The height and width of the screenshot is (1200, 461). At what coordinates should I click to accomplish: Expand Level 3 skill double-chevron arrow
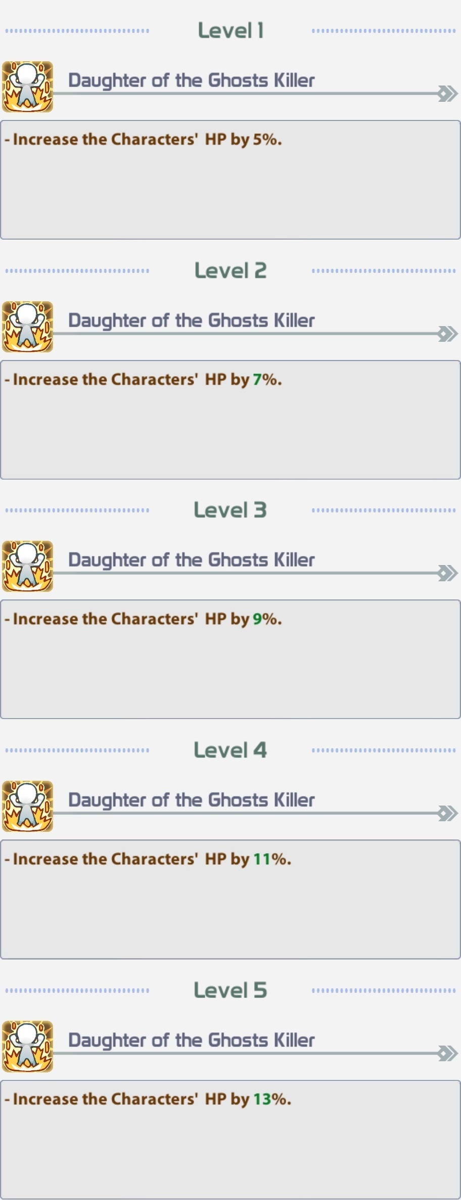(447, 573)
